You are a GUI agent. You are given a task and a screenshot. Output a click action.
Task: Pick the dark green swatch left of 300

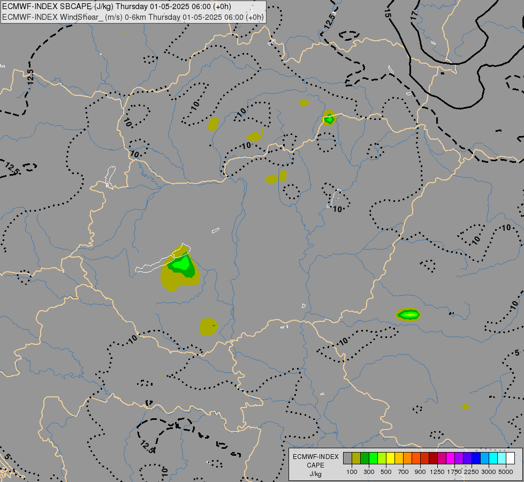pos(364,458)
